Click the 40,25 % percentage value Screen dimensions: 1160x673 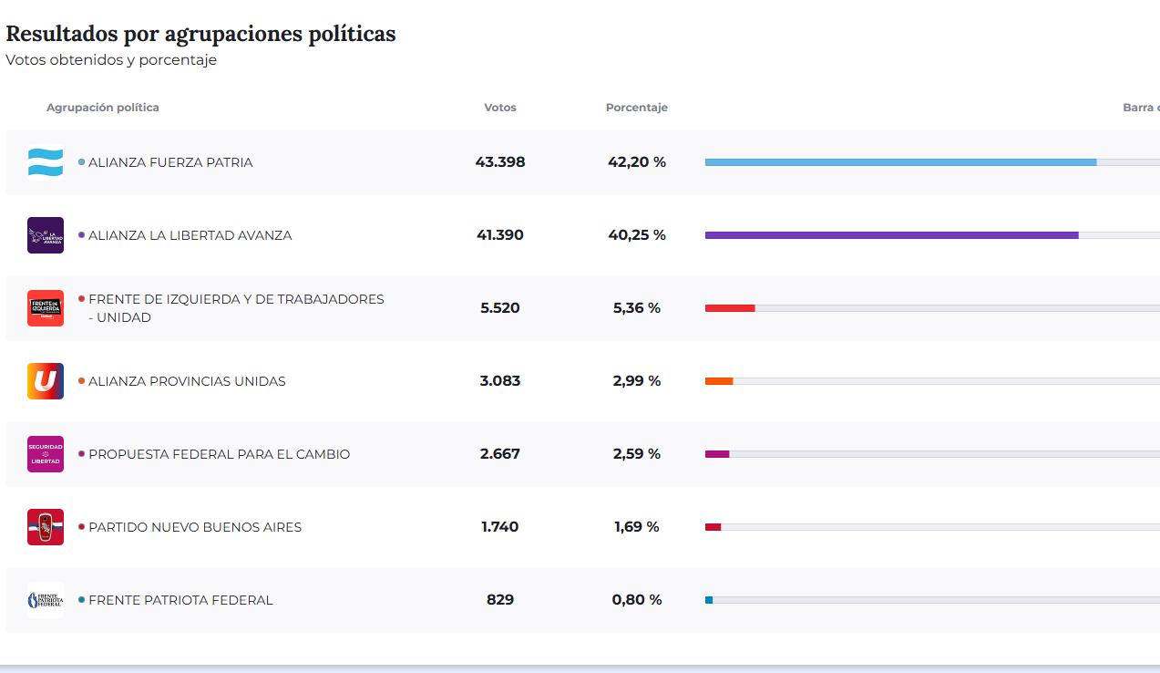tap(637, 235)
